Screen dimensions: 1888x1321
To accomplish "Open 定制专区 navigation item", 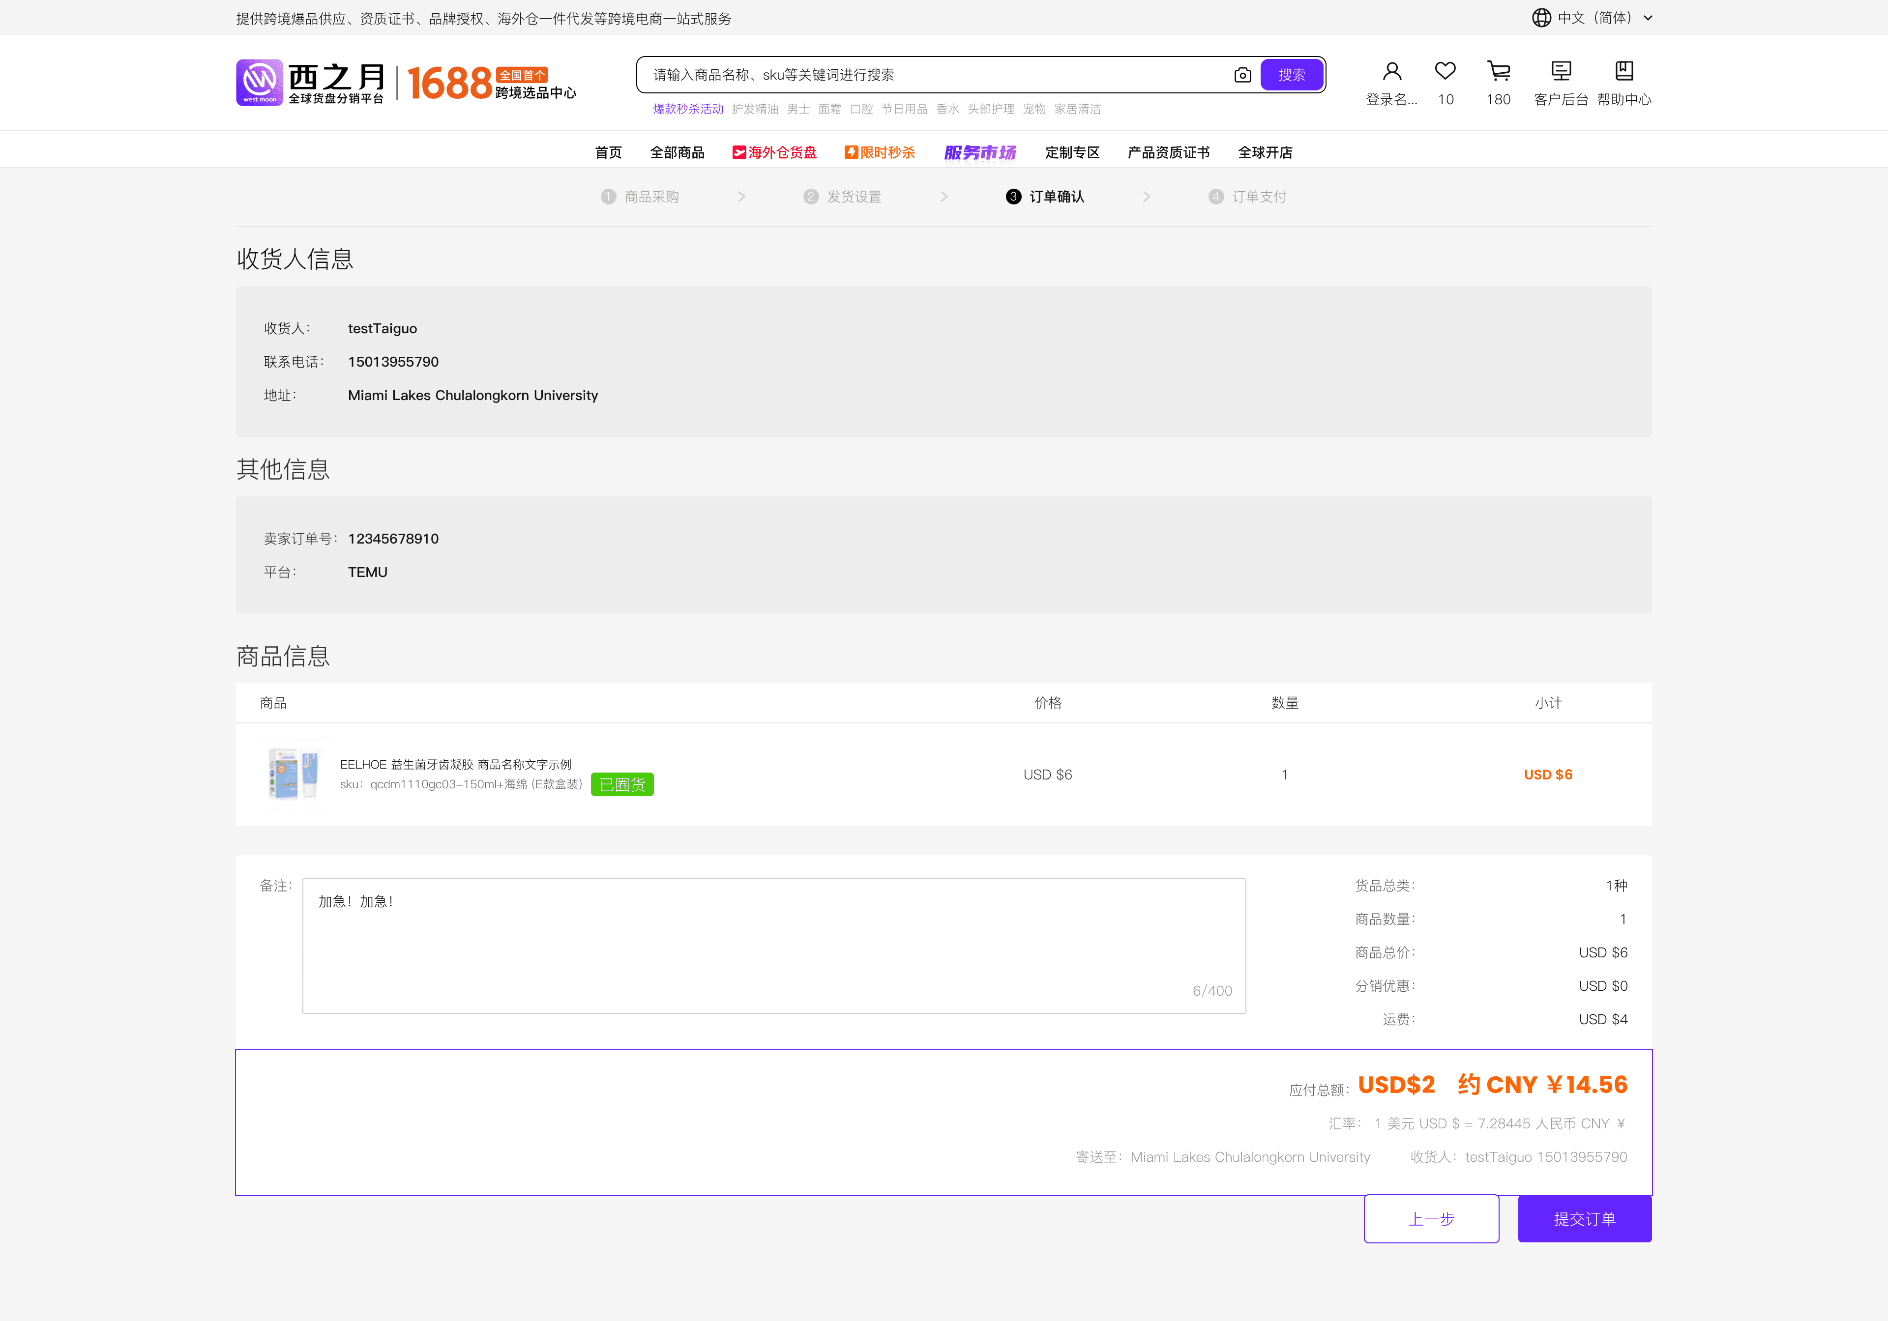I will click(1072, 153).
